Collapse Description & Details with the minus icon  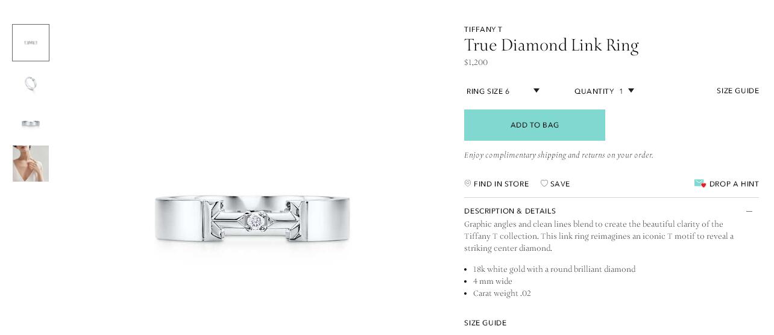click(x=749, y=211)
